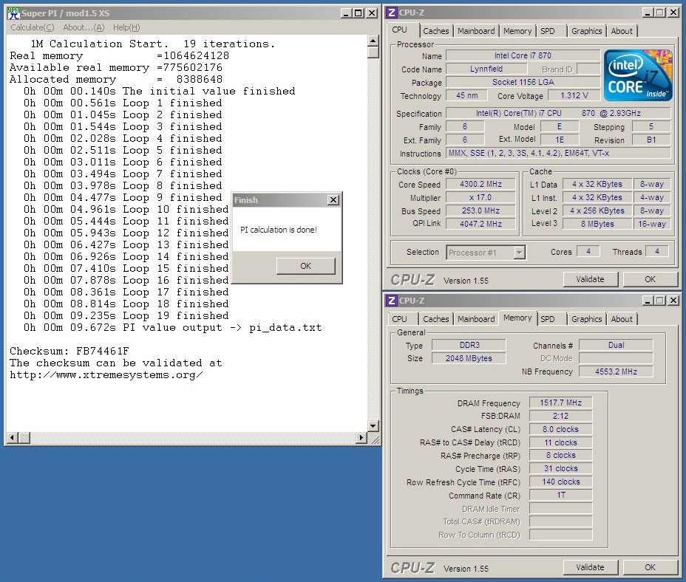Click OK button in bottom CPU-Z window

click(650, 567)
